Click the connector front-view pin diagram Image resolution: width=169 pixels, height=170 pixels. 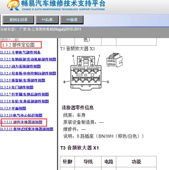[x=86, y=73]
